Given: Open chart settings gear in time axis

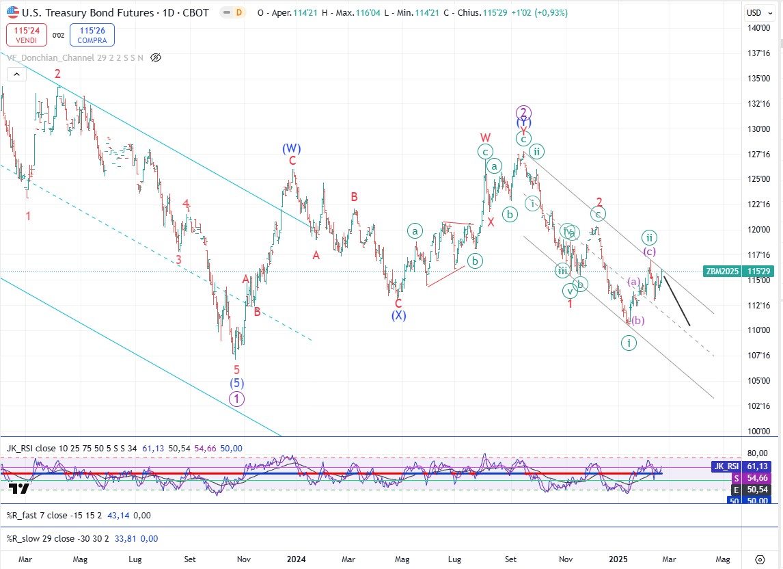Looking at the screenshot, I should (x=760, y=559).
